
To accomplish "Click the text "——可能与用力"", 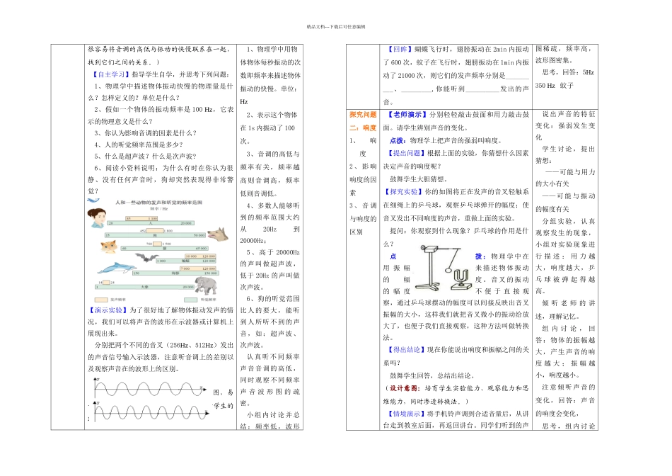I will coord(569,172).
